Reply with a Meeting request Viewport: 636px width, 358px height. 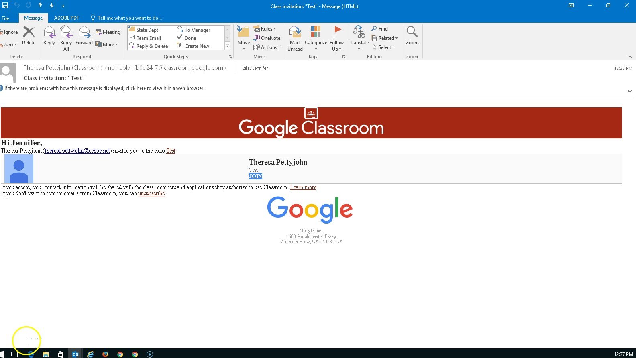[108, 32]
